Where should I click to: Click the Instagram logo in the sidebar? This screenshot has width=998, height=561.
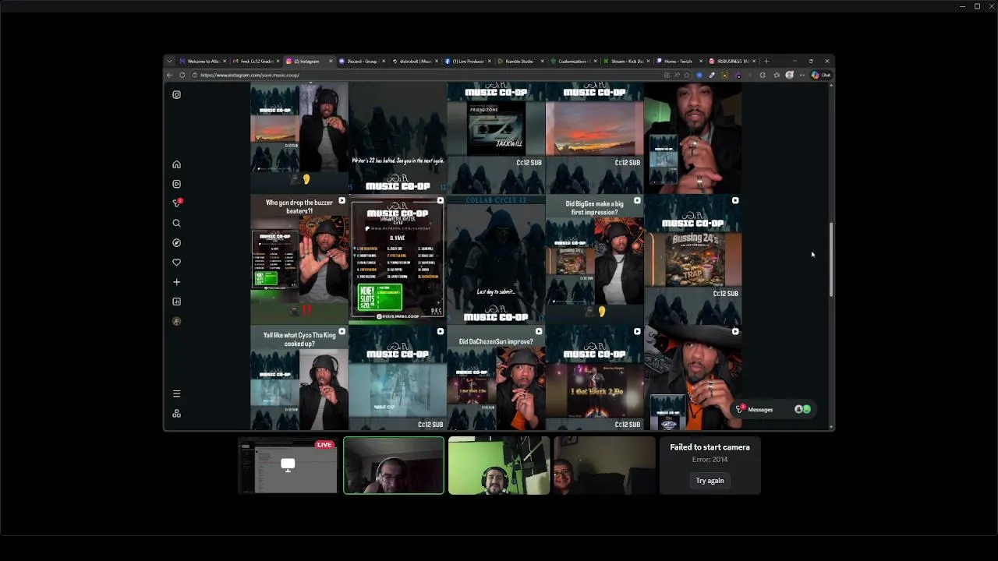176,95
